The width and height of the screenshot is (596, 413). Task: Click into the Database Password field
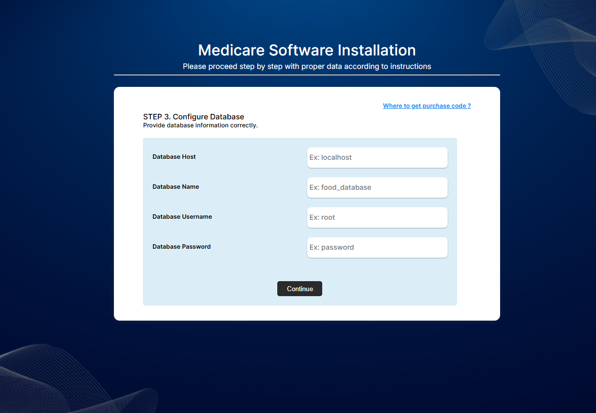pyautogui.click(x=377, y=247)
